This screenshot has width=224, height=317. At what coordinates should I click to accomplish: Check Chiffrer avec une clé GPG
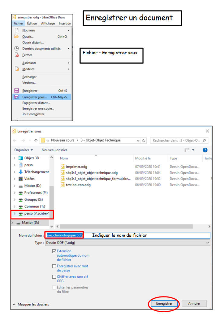pyautogui.click(x=54, y=277)
